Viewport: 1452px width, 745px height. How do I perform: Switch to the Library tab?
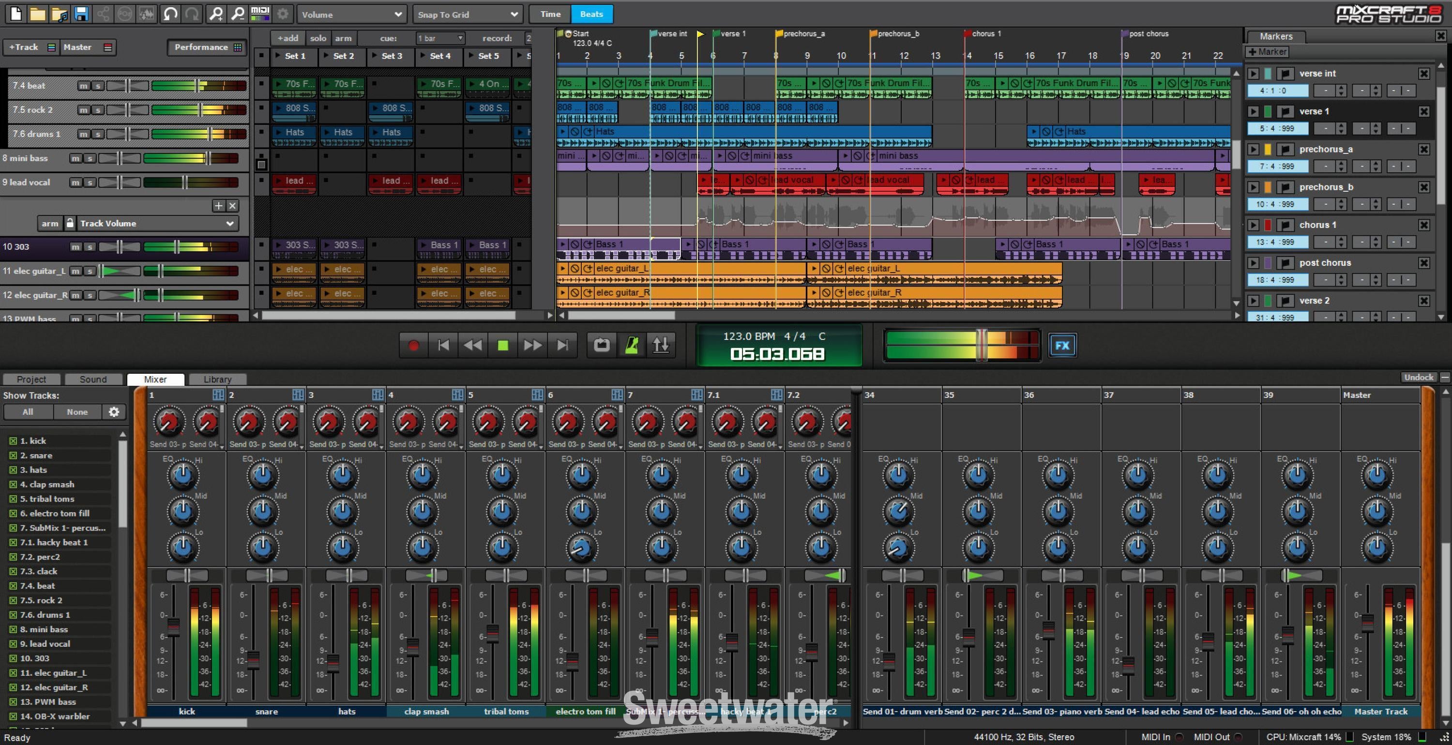pos(217,379)
